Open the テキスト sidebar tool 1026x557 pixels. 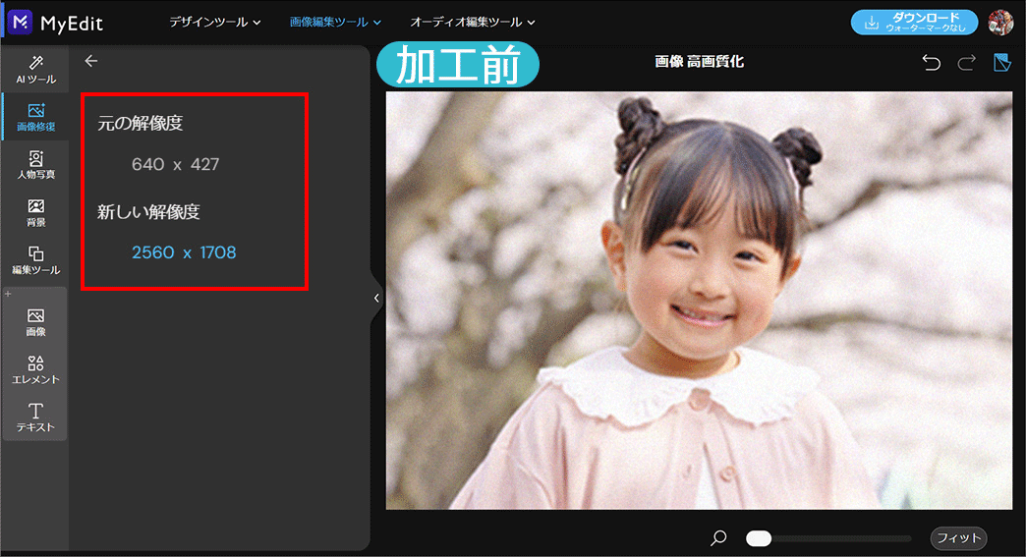(x=36, y=418)
